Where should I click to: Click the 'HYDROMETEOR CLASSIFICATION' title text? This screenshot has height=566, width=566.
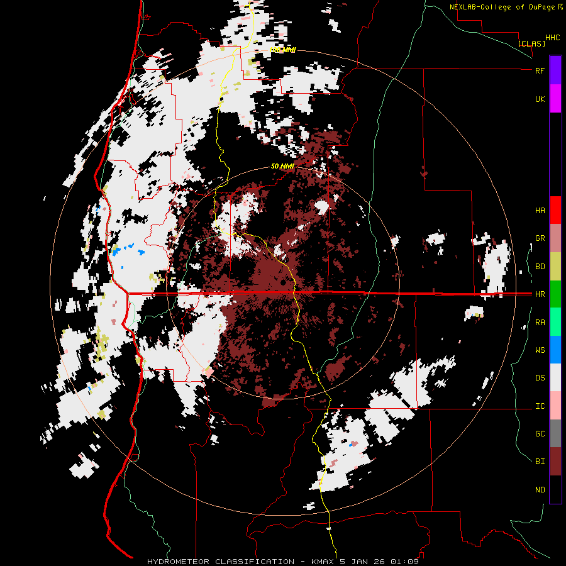[221, 562]
